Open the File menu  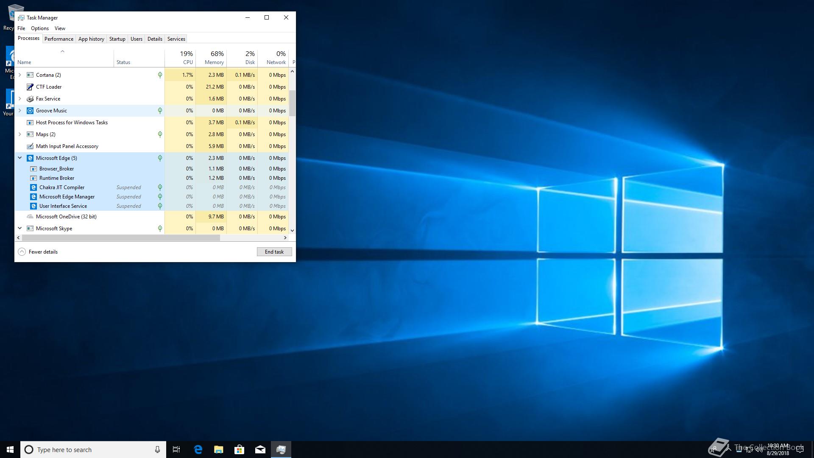[x=21, y=28]
